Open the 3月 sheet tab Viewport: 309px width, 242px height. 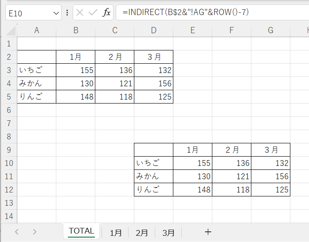click(168, 232)
